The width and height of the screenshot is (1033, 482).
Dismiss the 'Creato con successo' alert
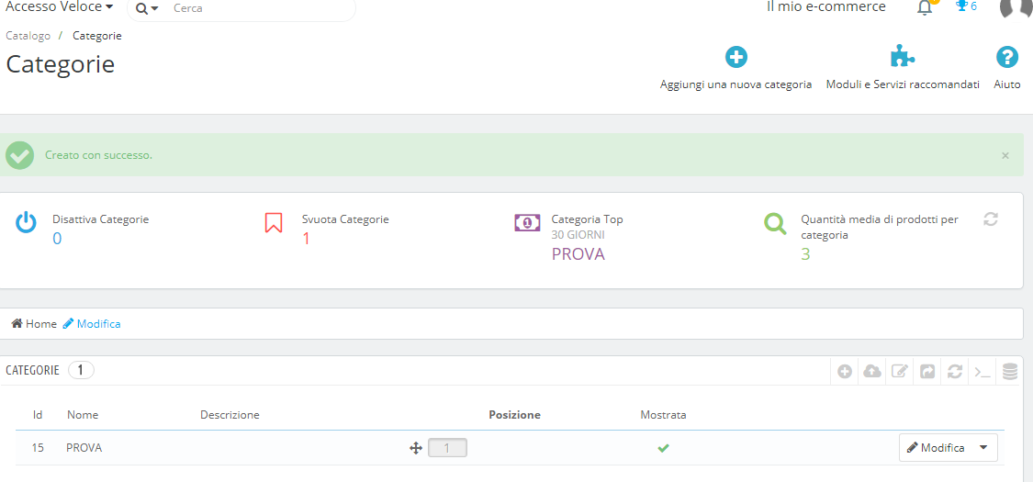1005,155
